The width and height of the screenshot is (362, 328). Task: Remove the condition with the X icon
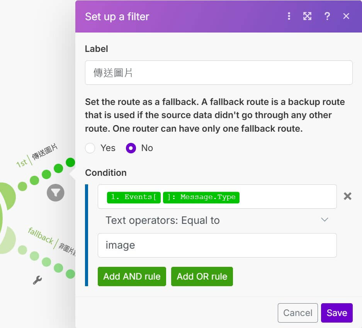348,196
